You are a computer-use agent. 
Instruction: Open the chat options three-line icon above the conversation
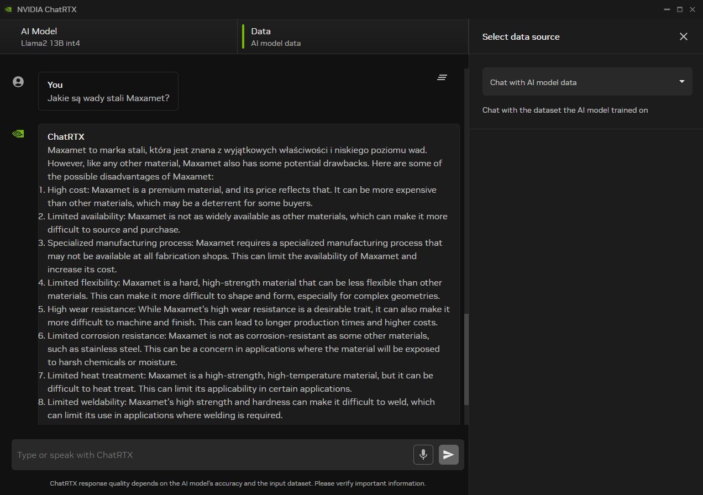point(442,77)
